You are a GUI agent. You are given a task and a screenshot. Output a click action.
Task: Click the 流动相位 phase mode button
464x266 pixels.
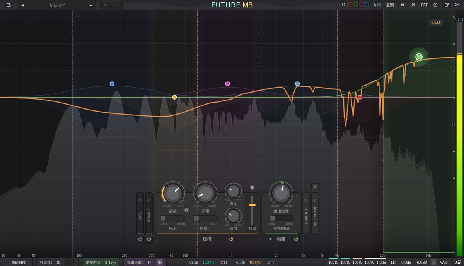coord(19,263)
